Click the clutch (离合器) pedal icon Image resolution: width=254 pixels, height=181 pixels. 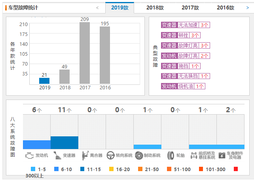pos(85,155)
